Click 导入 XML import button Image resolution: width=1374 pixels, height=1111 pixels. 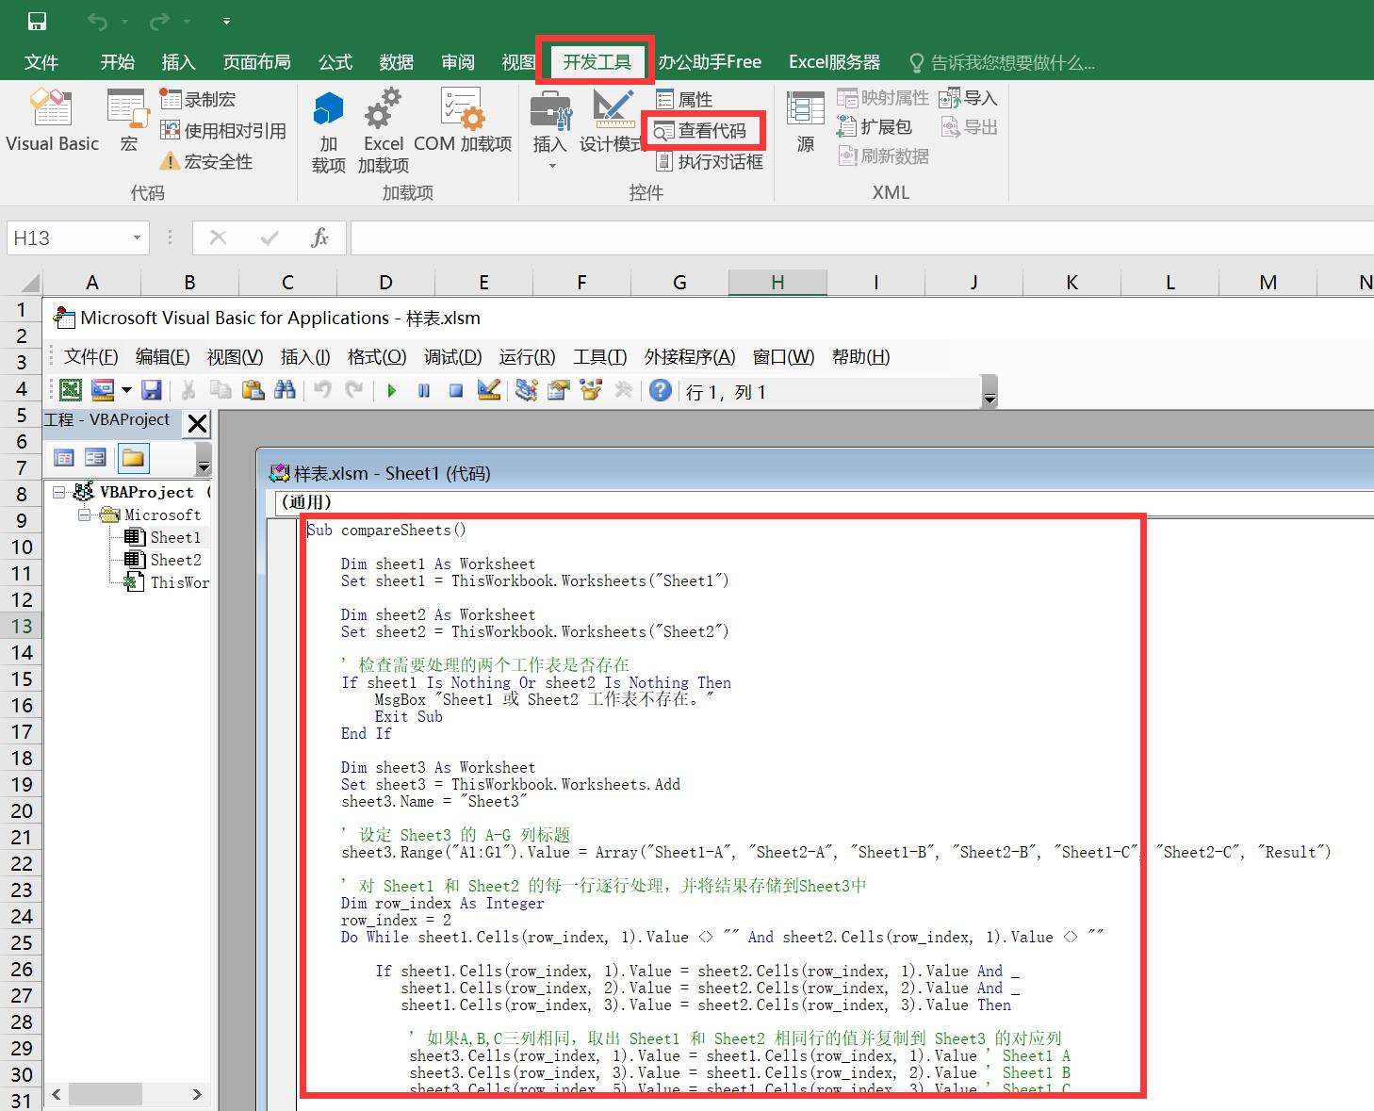point(968,97)
